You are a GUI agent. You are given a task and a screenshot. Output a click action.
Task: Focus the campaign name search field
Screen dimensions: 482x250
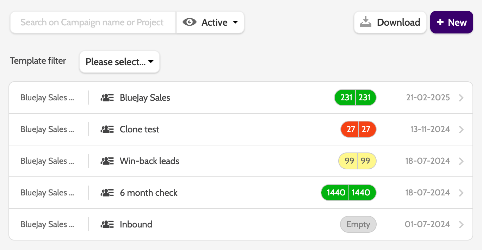point(93,23)
